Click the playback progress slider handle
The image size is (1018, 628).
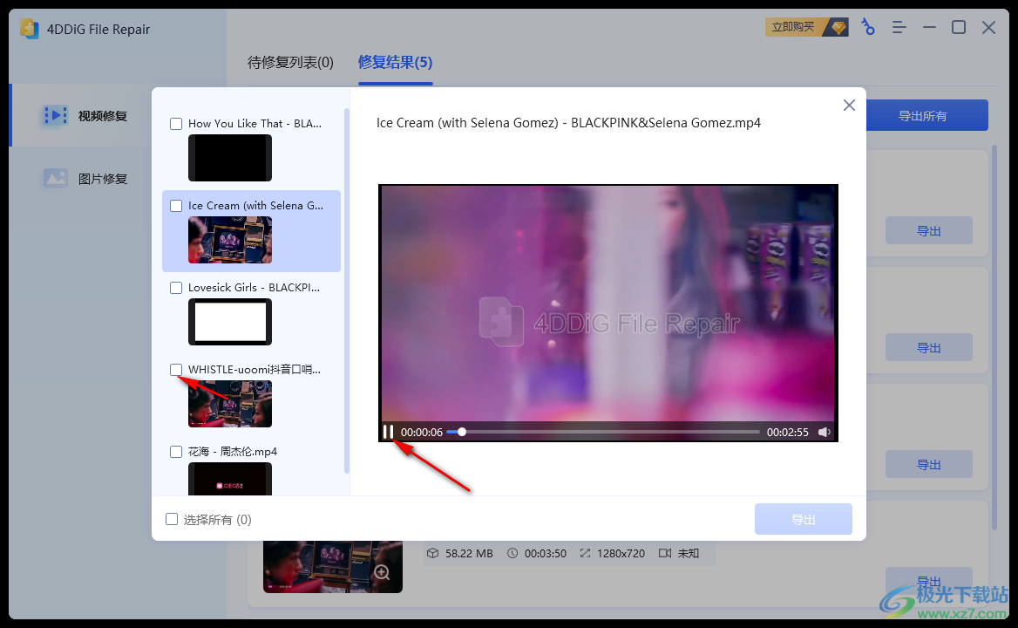click(x=462, y=432)
